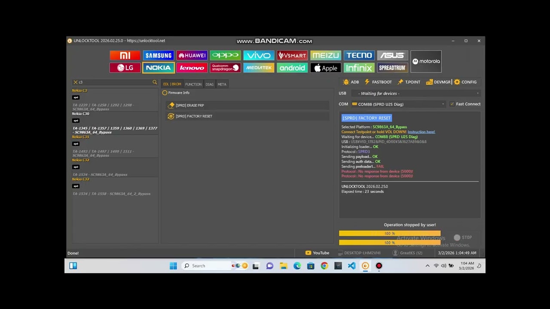Viewport: 550px width, 309px height.
Task: Choose the Infinix brand logo
Action: pos(359,68)
